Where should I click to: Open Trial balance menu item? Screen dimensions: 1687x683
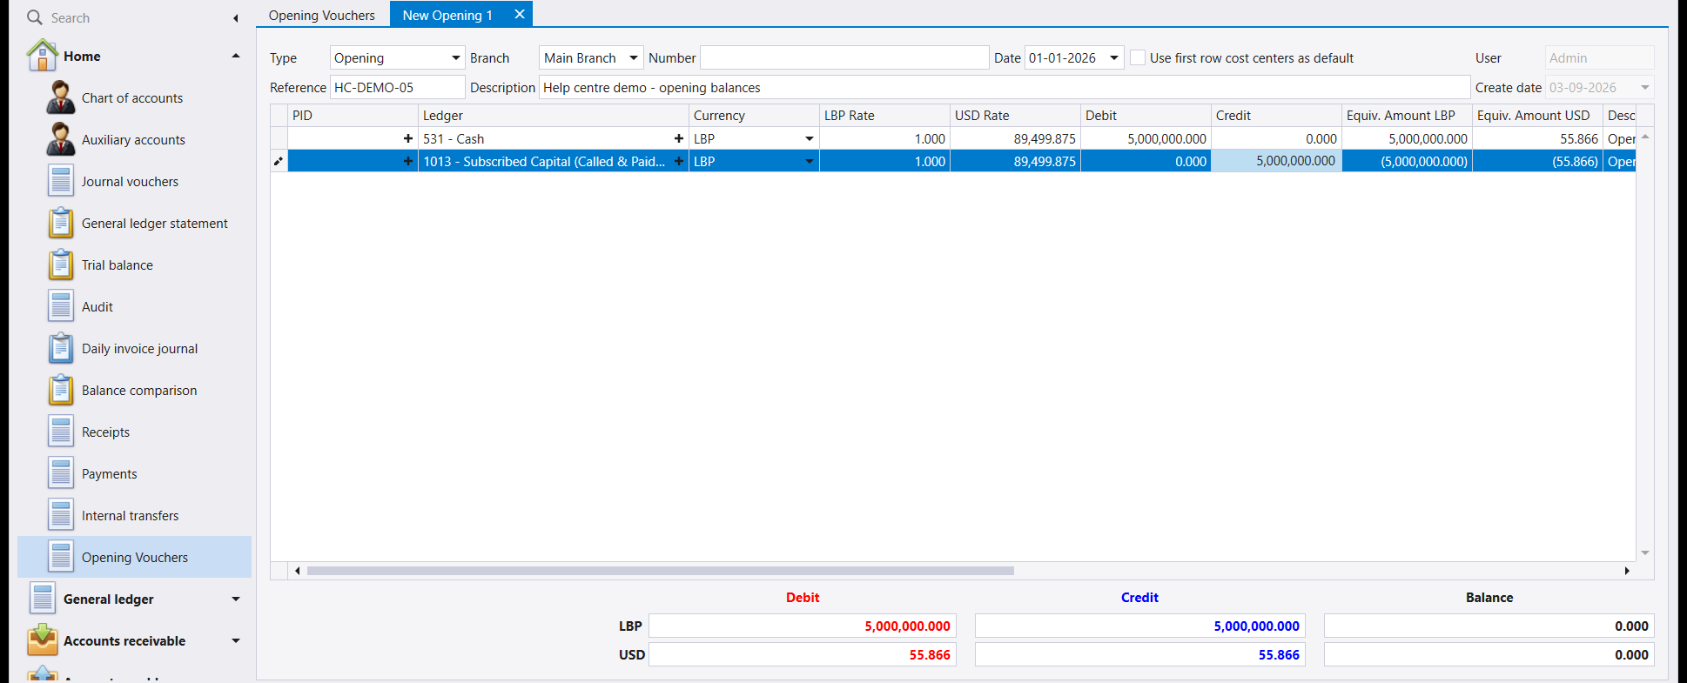pos(118,264)
